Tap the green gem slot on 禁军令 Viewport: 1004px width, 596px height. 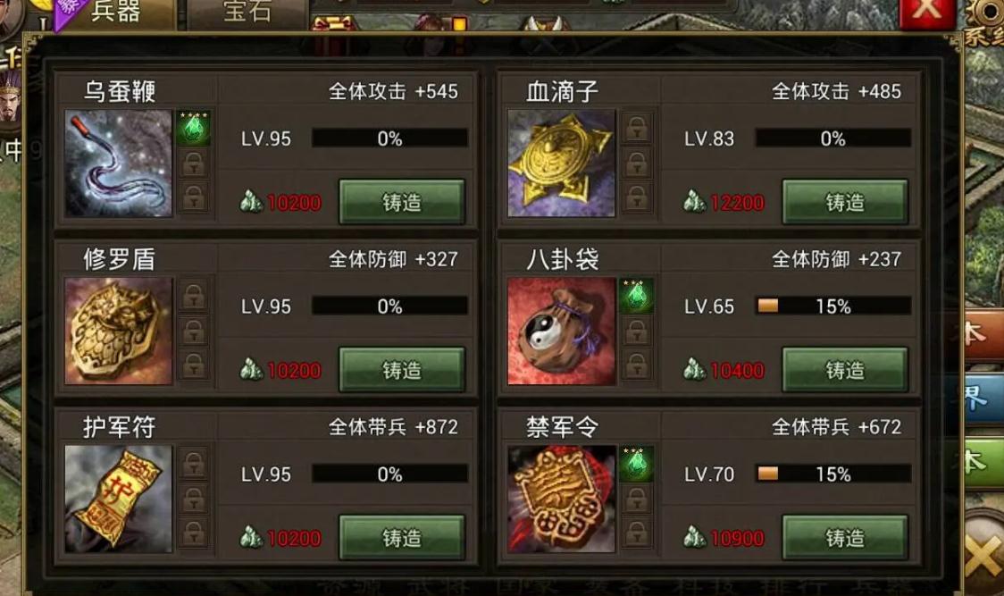(x=636, y=464)
